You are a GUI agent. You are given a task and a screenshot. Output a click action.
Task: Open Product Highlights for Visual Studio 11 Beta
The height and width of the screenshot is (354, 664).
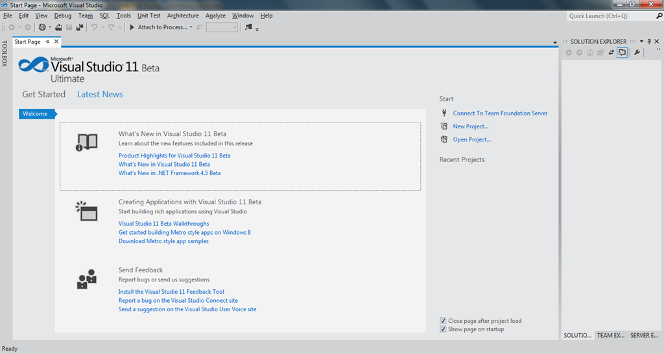click(x=174, y=156)
